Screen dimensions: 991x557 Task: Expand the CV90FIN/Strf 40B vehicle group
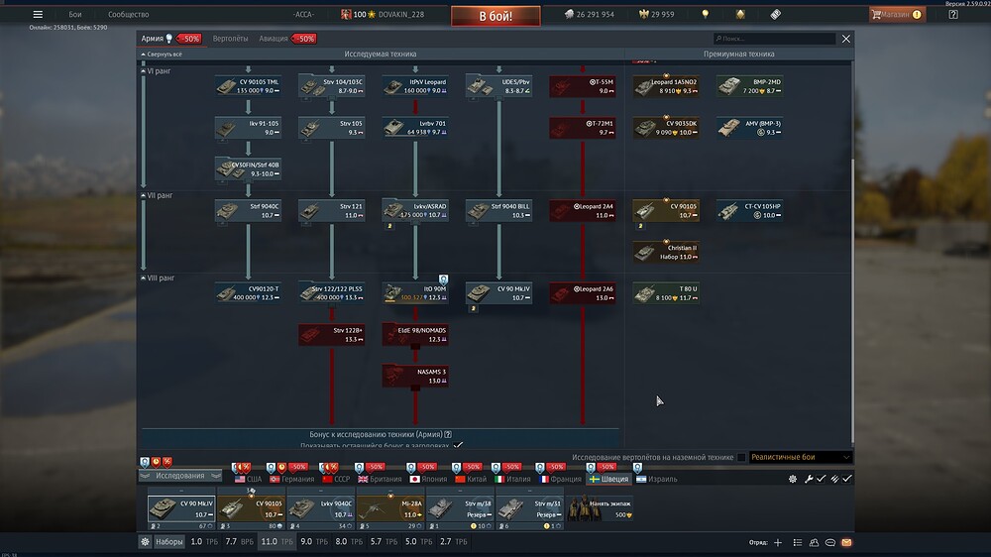[x=248, y=168]
